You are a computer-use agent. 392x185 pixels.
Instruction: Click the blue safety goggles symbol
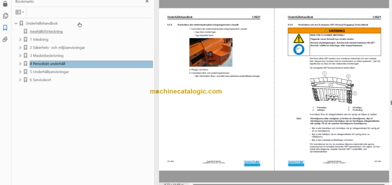[x=299, y=49]
